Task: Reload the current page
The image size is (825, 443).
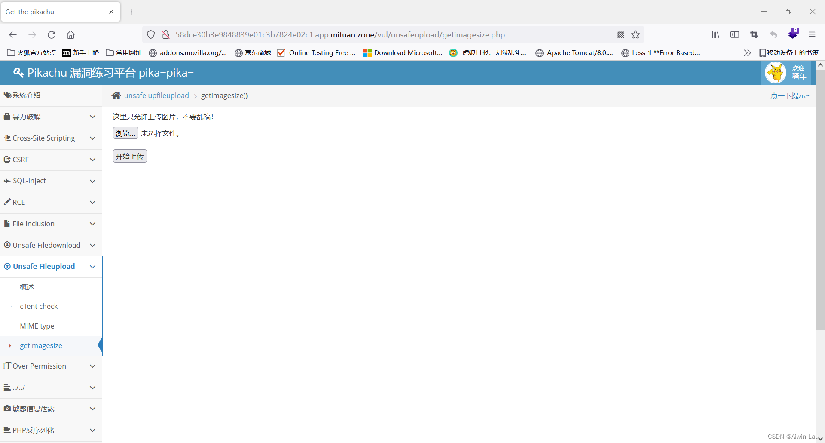Action: tap(52, 35)
